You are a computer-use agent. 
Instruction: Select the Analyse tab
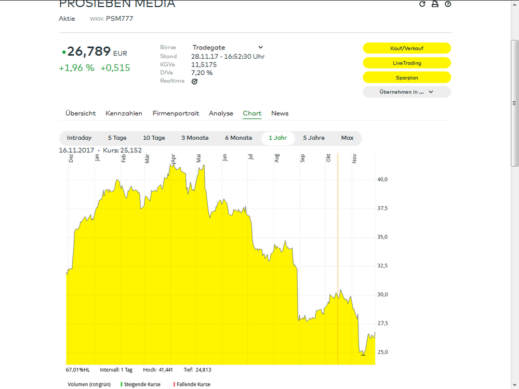tap(221, 113)
